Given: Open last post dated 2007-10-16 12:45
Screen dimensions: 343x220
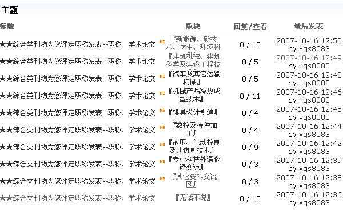Looking at the screenshot, I should pyautogui.click(x=309, y=109).
